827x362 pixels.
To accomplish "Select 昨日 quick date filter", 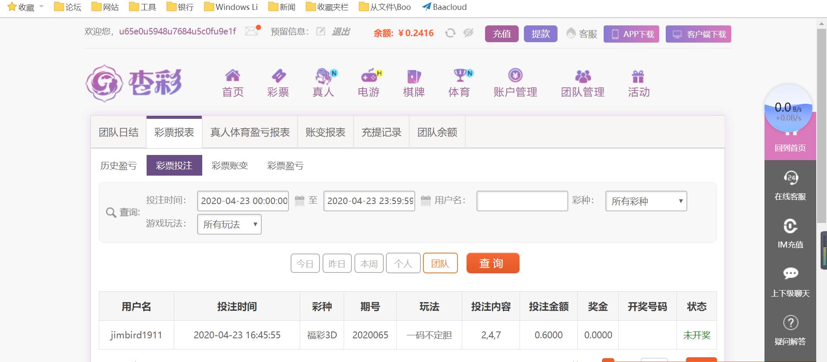I will tap(337, 263).
